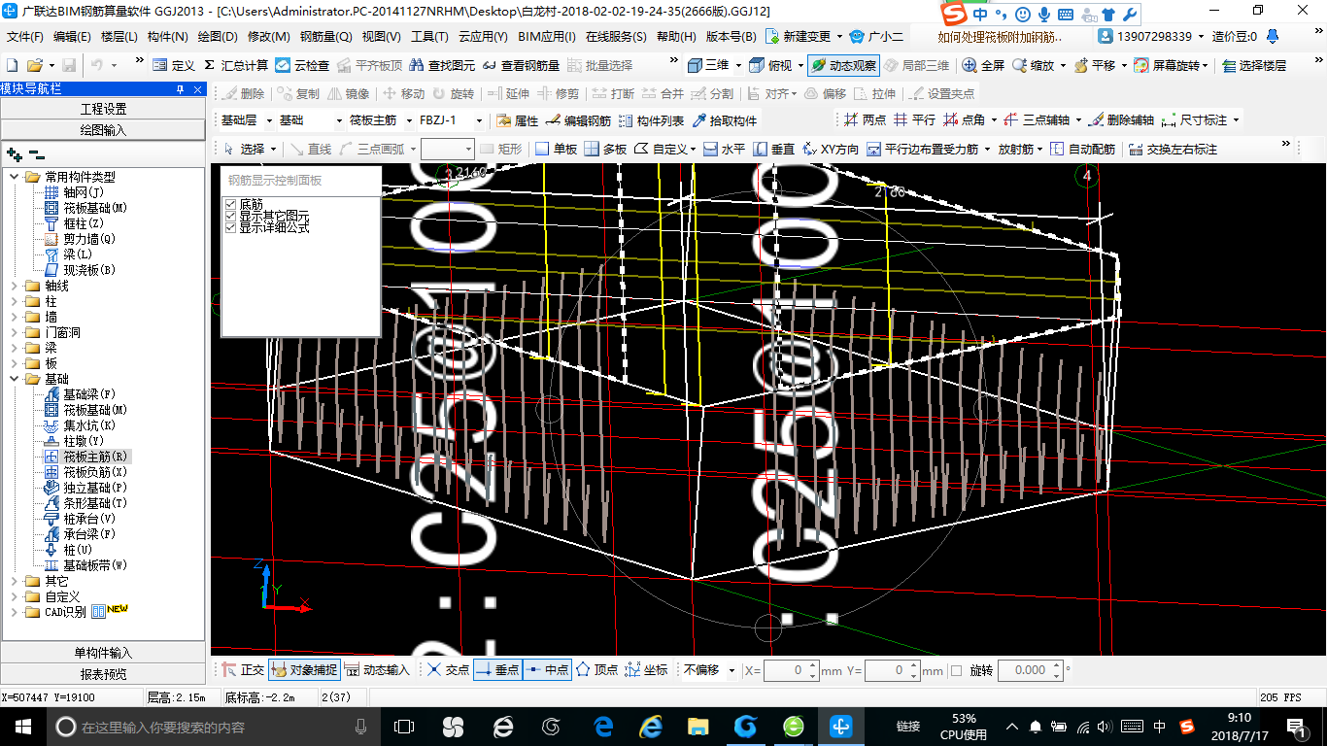Toggle 底筋 checkbox in rebar display panel
This screenshot has width=1327, height=746.
tap(230, 204)
